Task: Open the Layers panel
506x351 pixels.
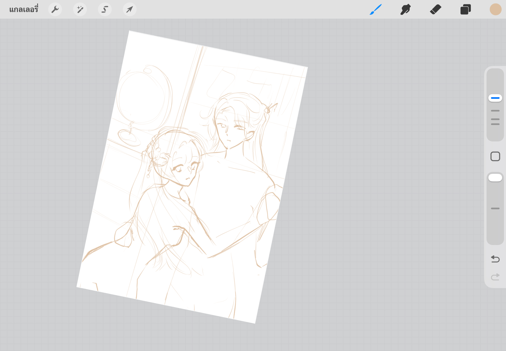Action: point(465,10)
